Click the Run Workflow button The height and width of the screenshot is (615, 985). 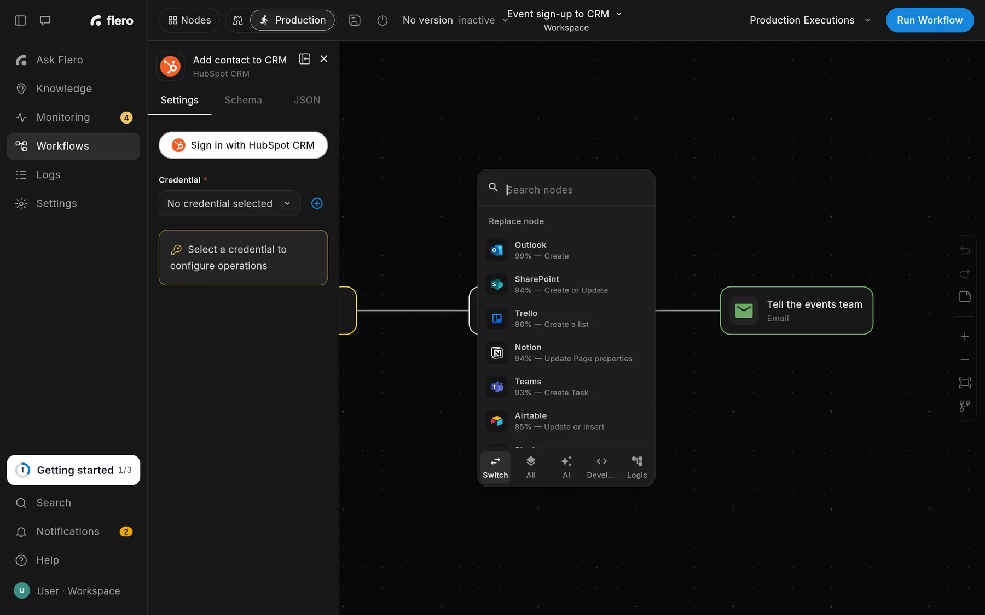coord(930,20)
